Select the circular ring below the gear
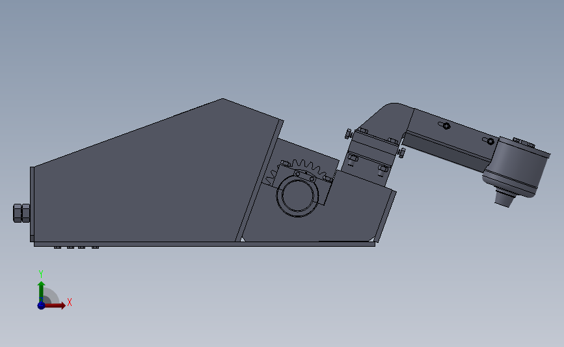Image resolution: width=564 pixels, height=347 pixels. click(x=297, y=196)
